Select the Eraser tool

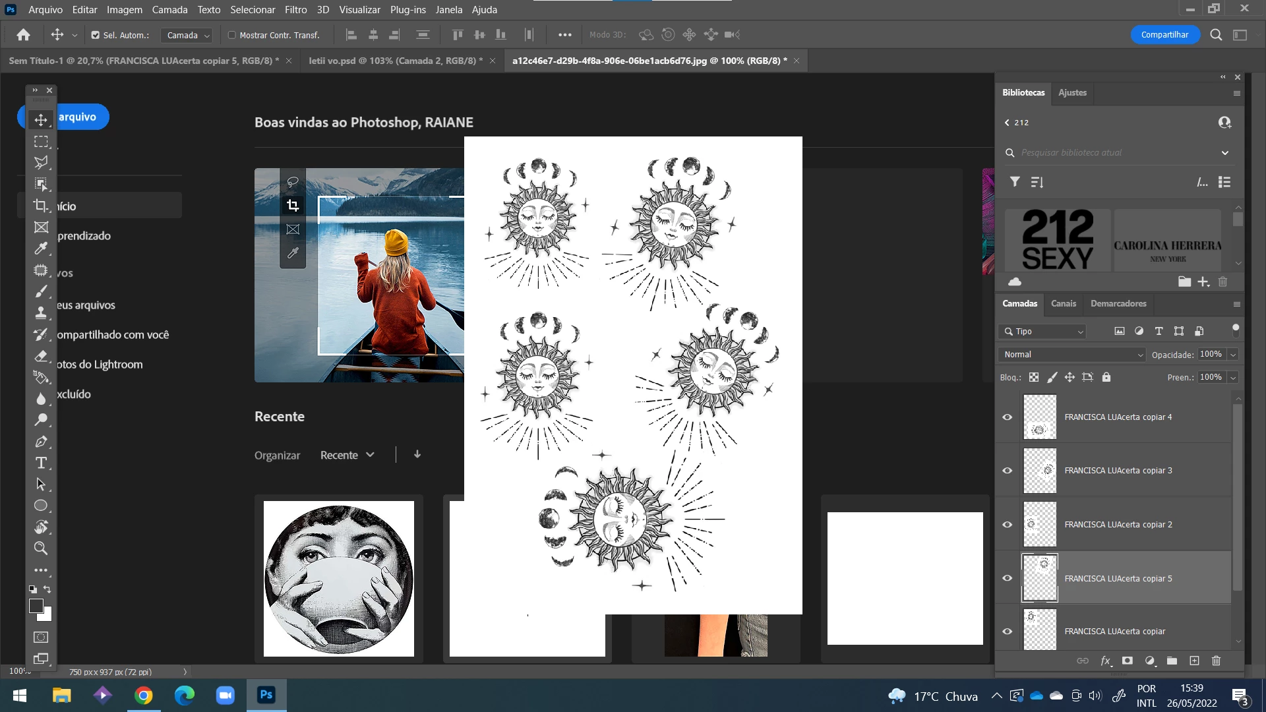(41, 356)
